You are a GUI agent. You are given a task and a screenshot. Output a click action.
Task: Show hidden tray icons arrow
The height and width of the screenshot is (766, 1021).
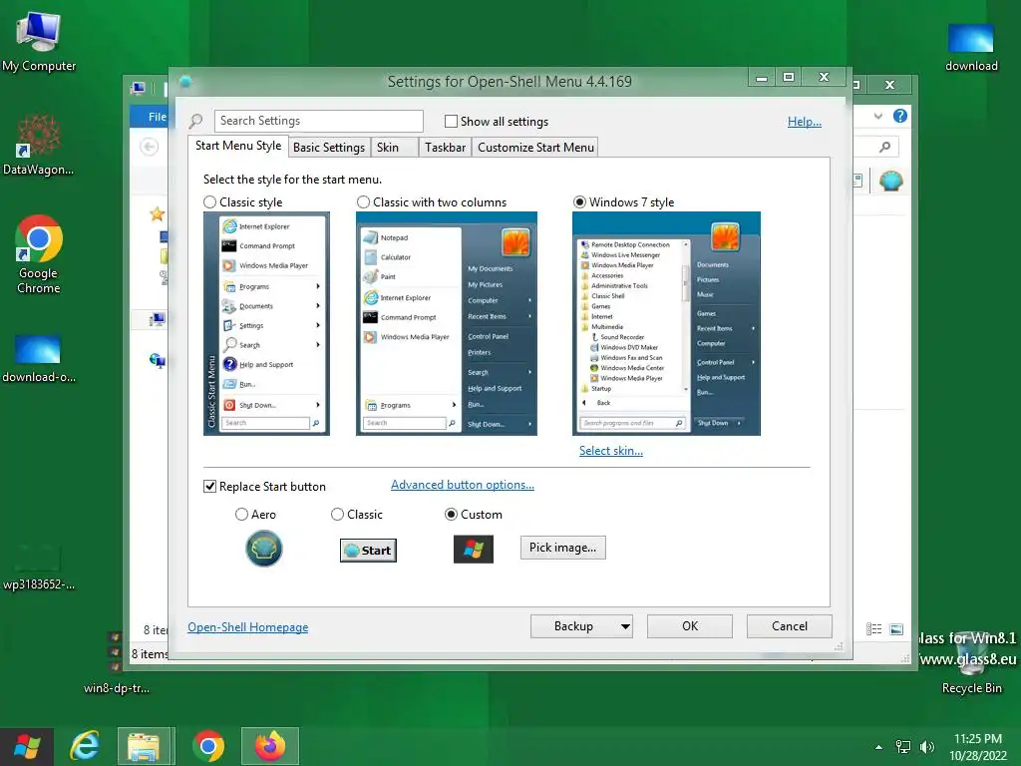(879, 747)
